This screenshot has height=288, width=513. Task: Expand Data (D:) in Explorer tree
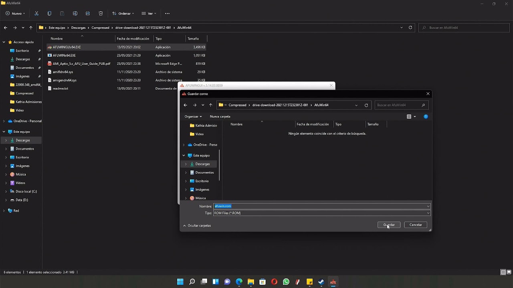click(x=6, y=200)
